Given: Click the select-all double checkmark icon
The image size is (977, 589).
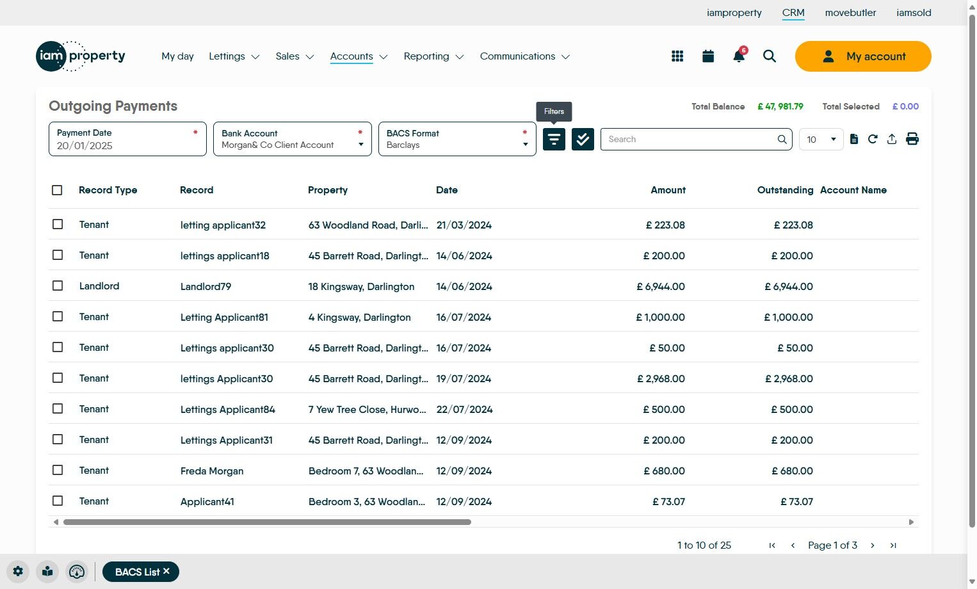Looking at the screenshot, I should tap(583, 139).
